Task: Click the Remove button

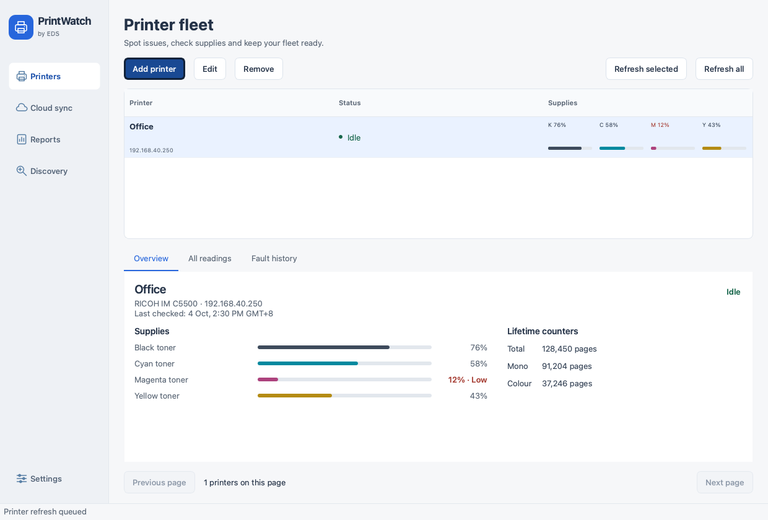Action: [259, 69]
